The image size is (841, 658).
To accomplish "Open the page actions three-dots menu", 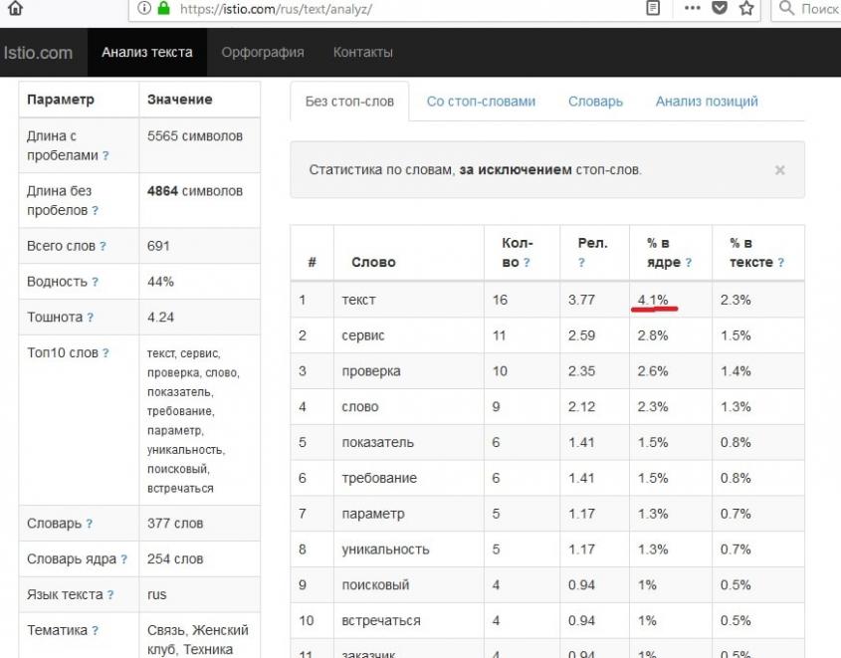I will [693, 9].
